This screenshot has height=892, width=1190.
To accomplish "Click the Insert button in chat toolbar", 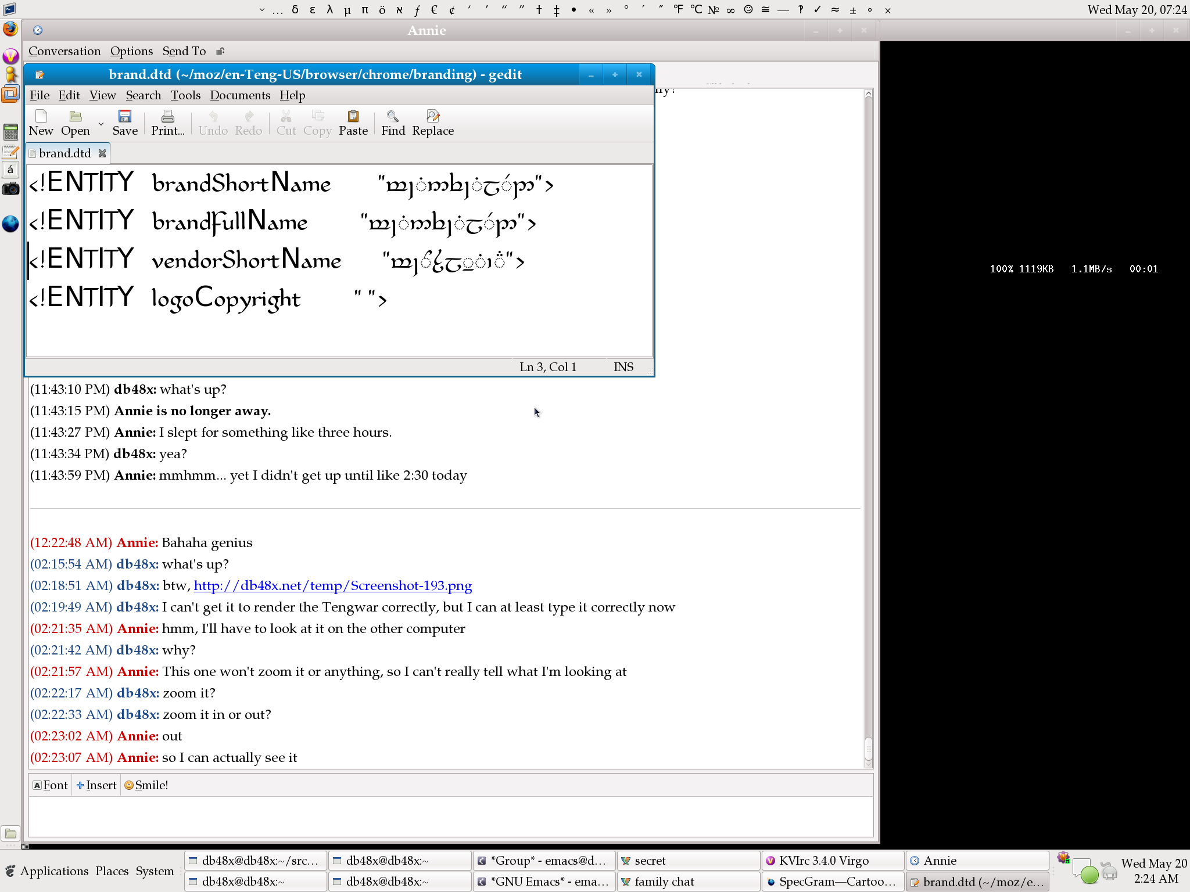I will (96, 785).
